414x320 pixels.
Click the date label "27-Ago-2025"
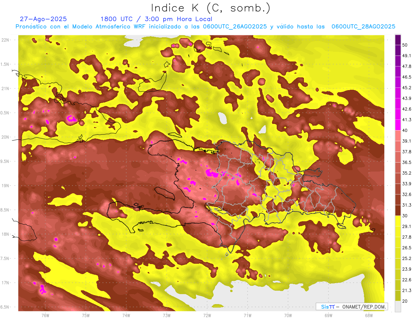tap(43, 19)
